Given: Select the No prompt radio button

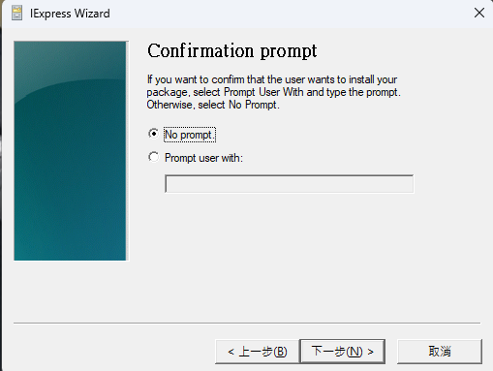Looking at the screenshot, I should (154, 134).
